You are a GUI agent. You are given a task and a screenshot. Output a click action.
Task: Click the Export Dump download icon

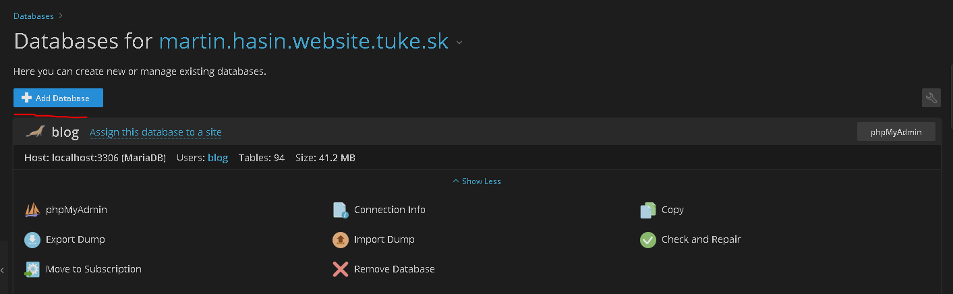[x=32, y=240]
